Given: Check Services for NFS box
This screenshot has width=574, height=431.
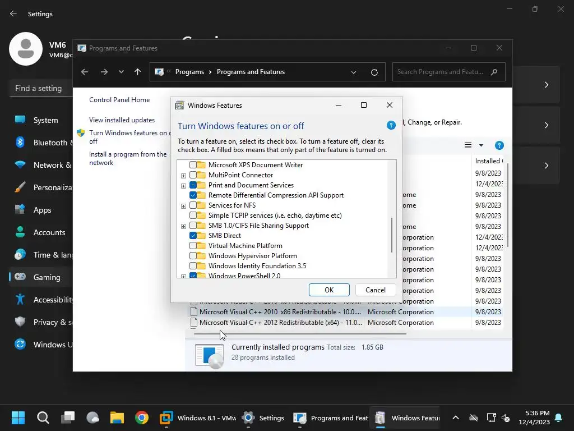Looking at the screenshot, I should click(x=193, y=205).
